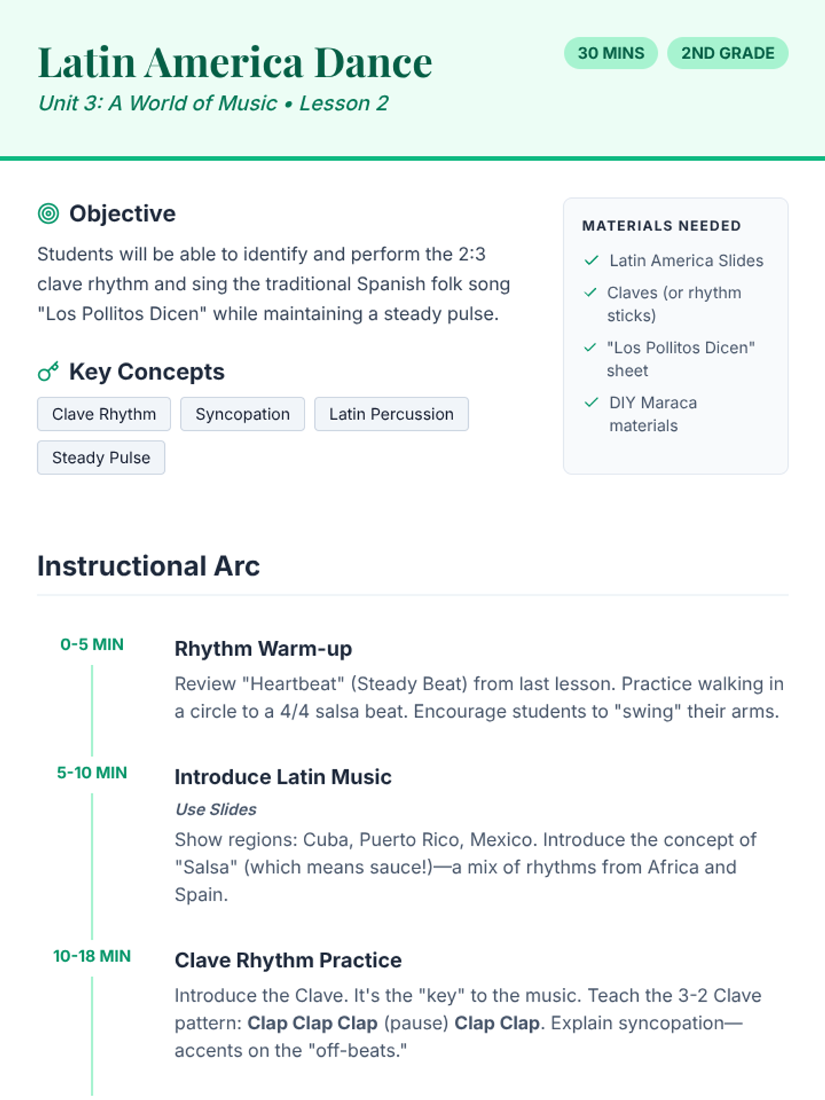Screen dimensions: 825x1100
Task: Click the Objective target icon
Action: click(48, 214)
